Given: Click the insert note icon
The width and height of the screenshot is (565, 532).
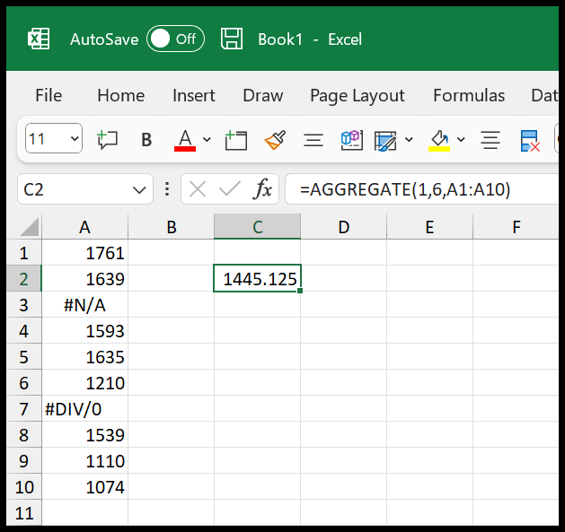Looking at the screenshot, I should pyautogui.click(x=236, y=140).
